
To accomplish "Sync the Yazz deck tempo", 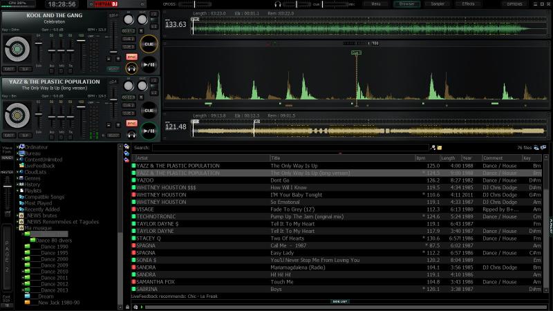I will tap(131, 123).
